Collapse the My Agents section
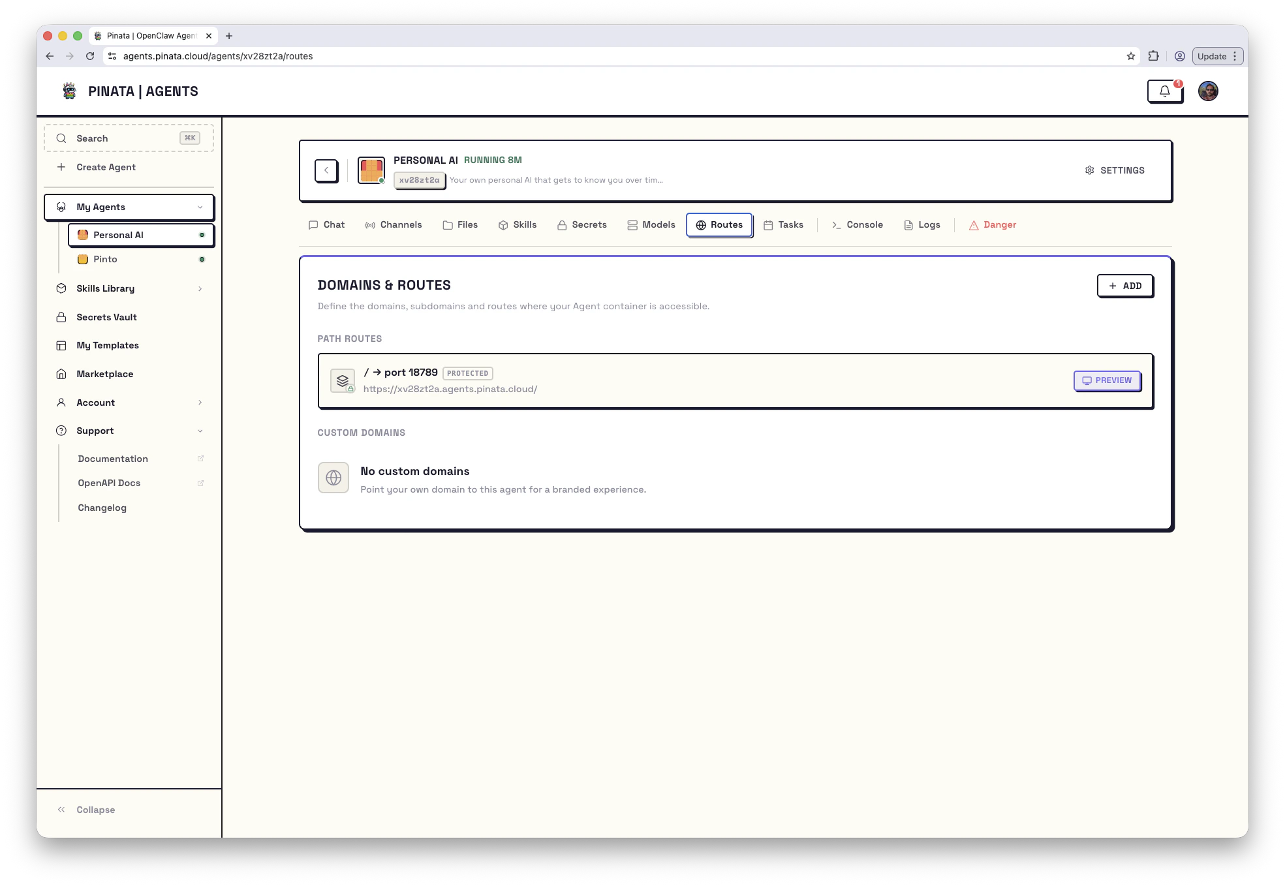Screen dimensions: 1285x886 click(x=200, y=207)
